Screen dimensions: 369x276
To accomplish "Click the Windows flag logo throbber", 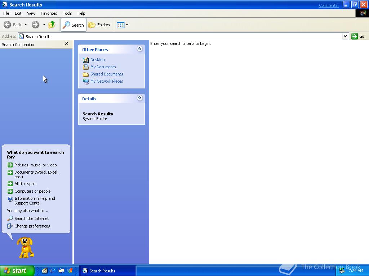I will tap(363, 13).
